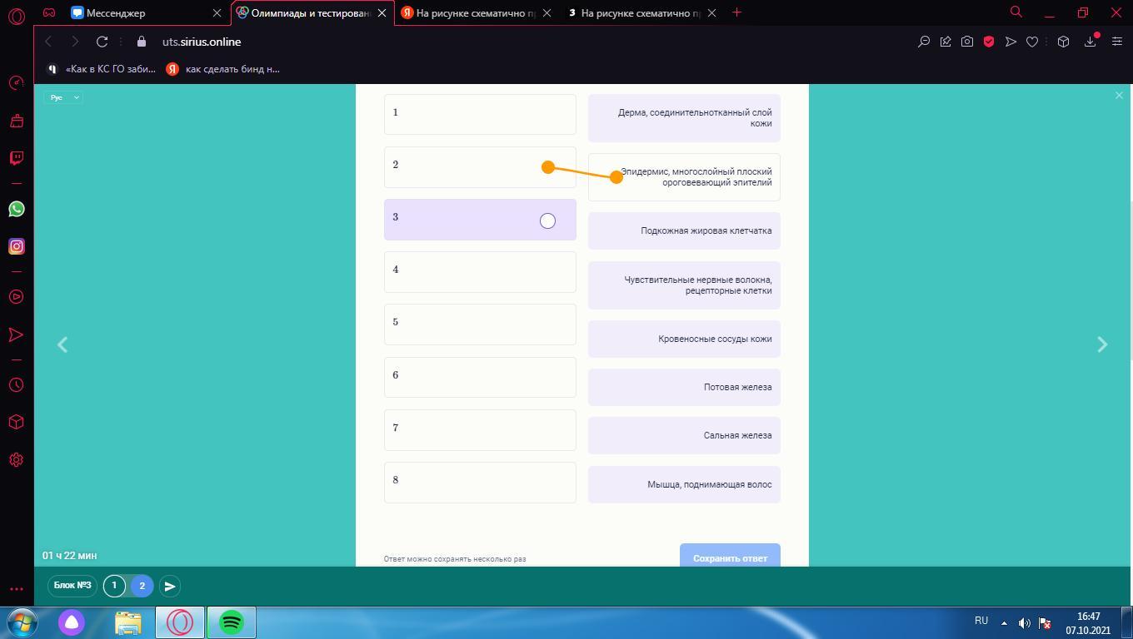This screenshot has height=639, width=1133.
Task: Switch to the tab with the 3 favicon
Action: (x=642, y=13)
